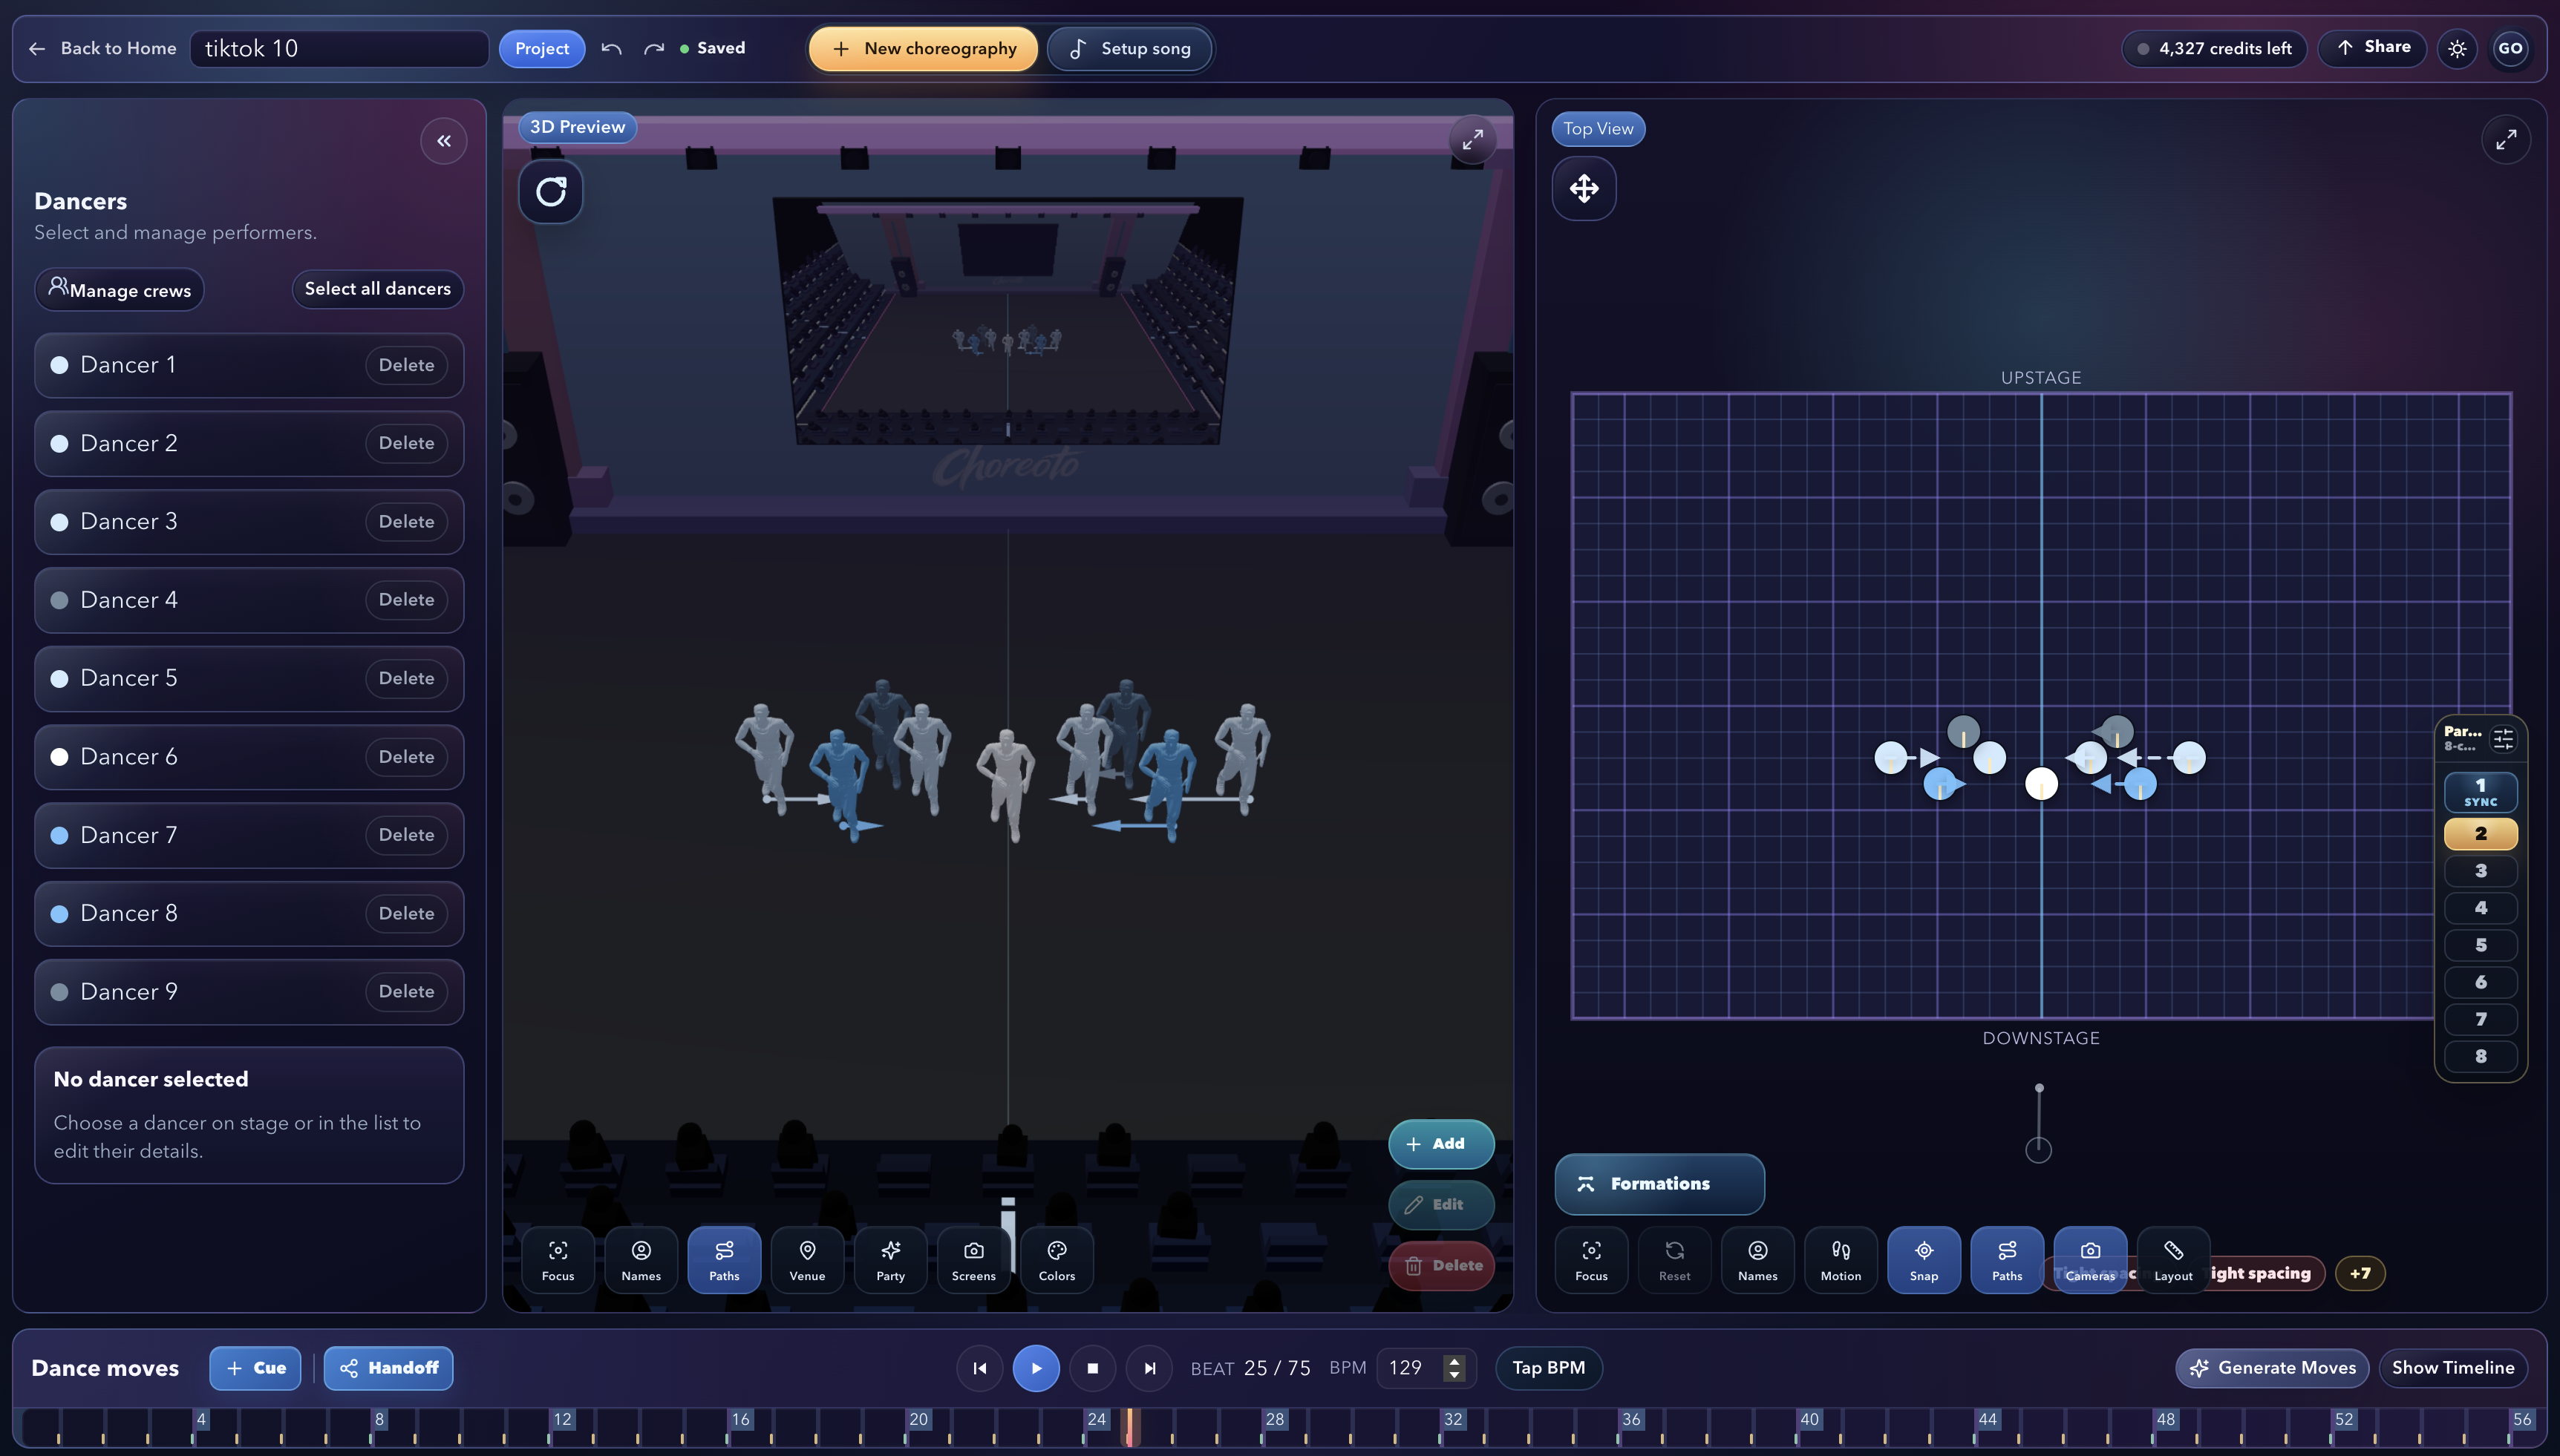2560x1456 pixels.
Task: Toggle Snap in the Top View toolbar
Action: pyautogui.click(x=1924, y=1259)
